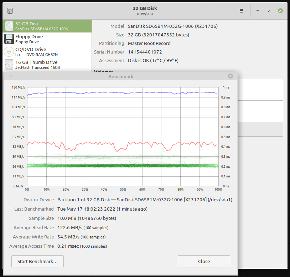Click the Average Read Rate value 122.6 MB/s

(x=70, y=227)
